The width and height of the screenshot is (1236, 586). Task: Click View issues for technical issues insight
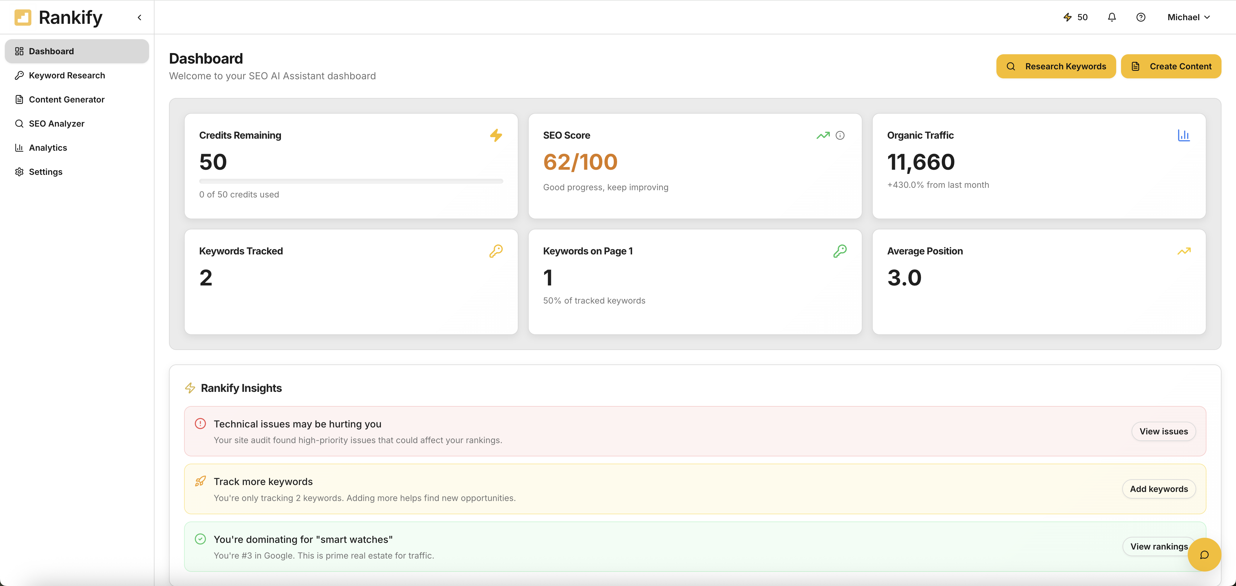click(1163, 431)
